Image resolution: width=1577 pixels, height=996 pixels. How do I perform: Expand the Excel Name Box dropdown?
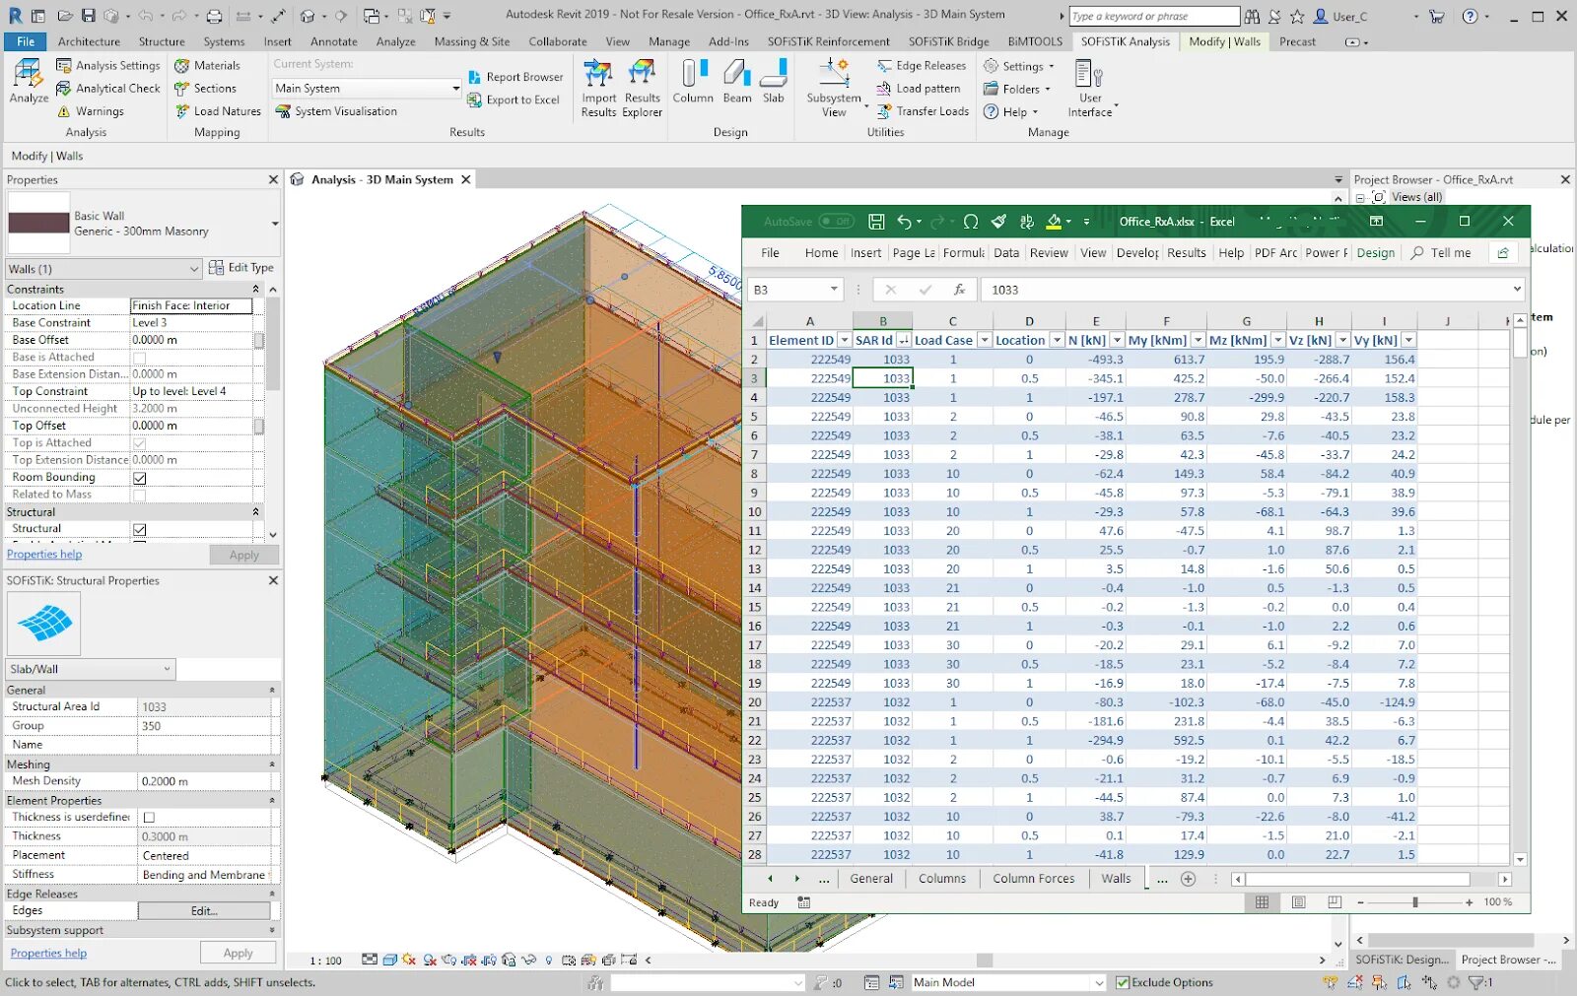(x=834, y=290)
